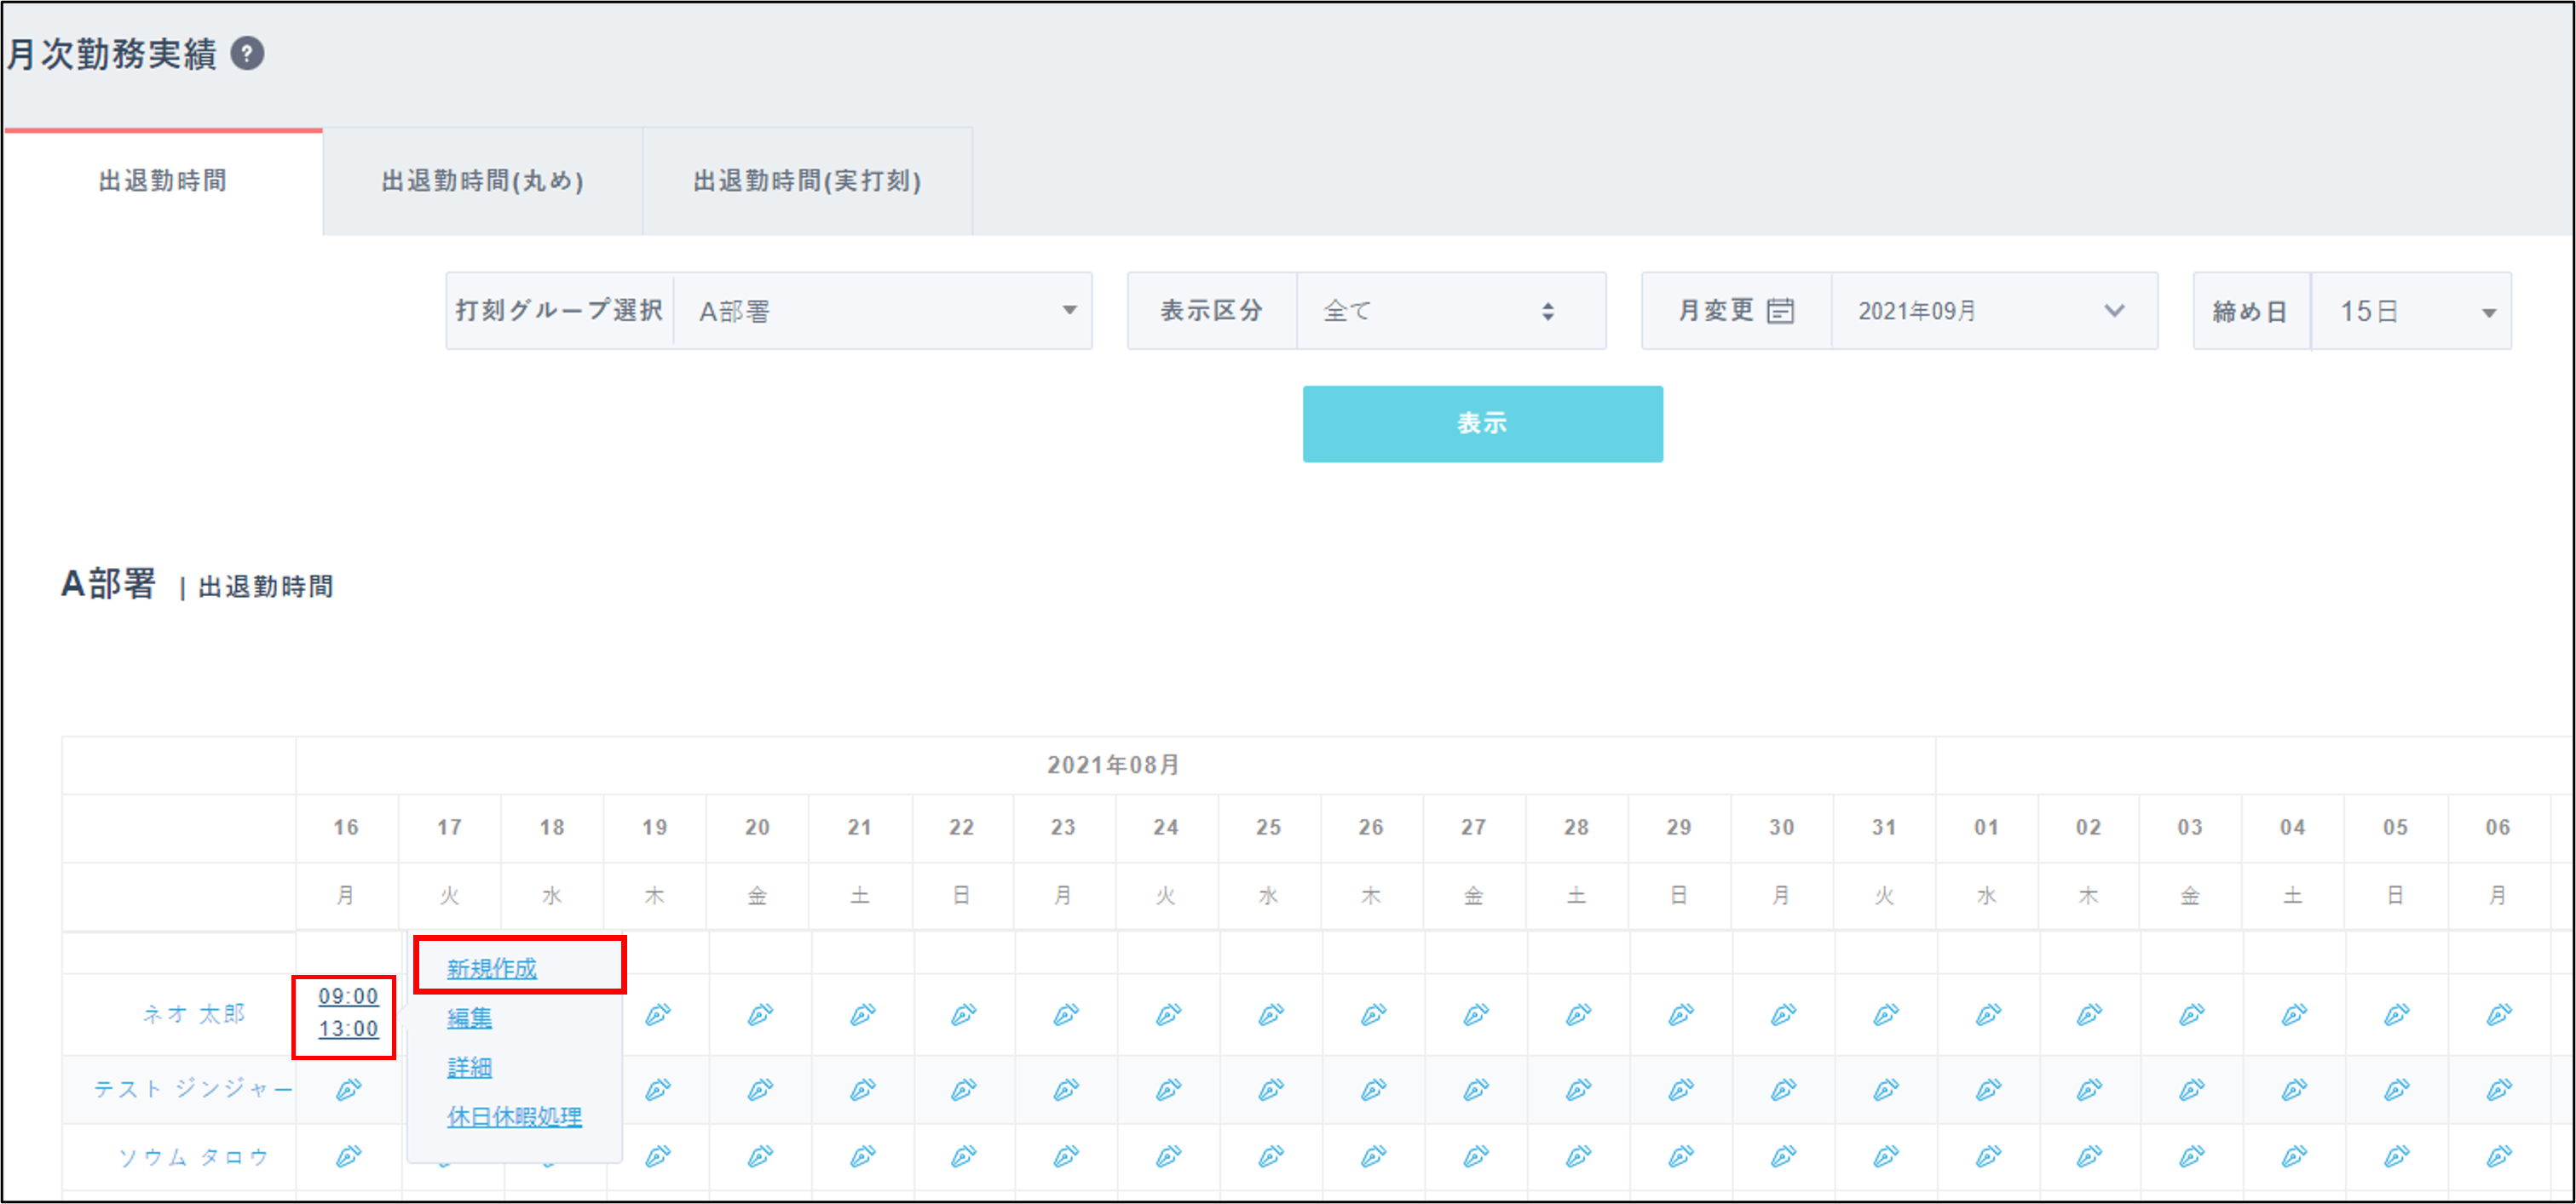Select 新規作成 in the popup menu
Screen dimensions: 2576x1204
tap(492, 967)
